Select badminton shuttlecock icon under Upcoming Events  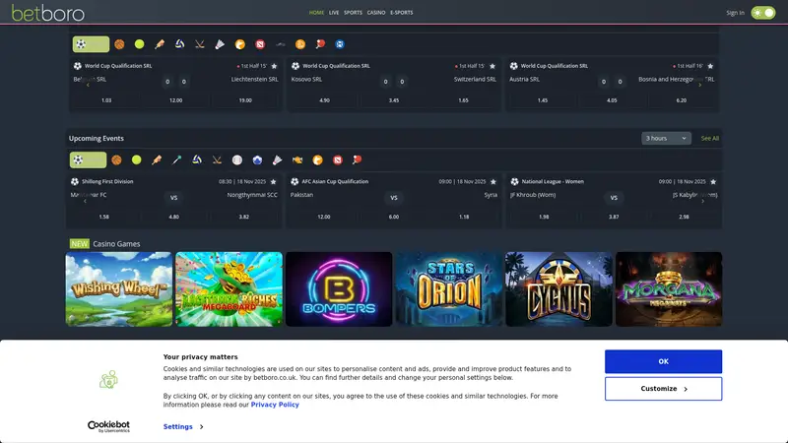(x=278, y=159)
